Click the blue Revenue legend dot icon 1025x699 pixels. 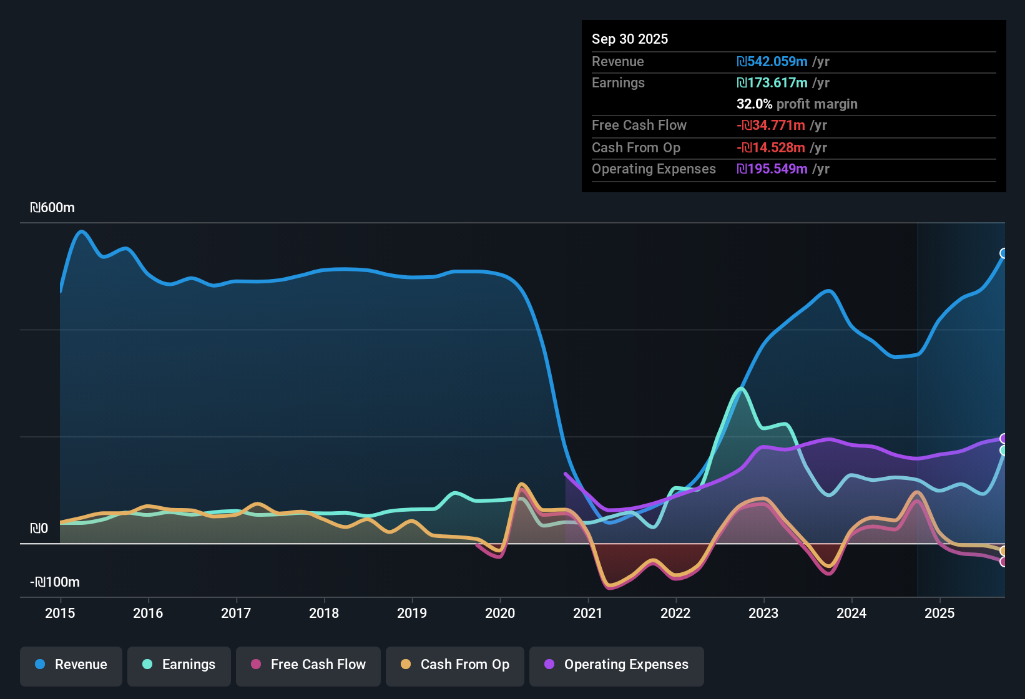pyautogui.click(x=40, y=665)
